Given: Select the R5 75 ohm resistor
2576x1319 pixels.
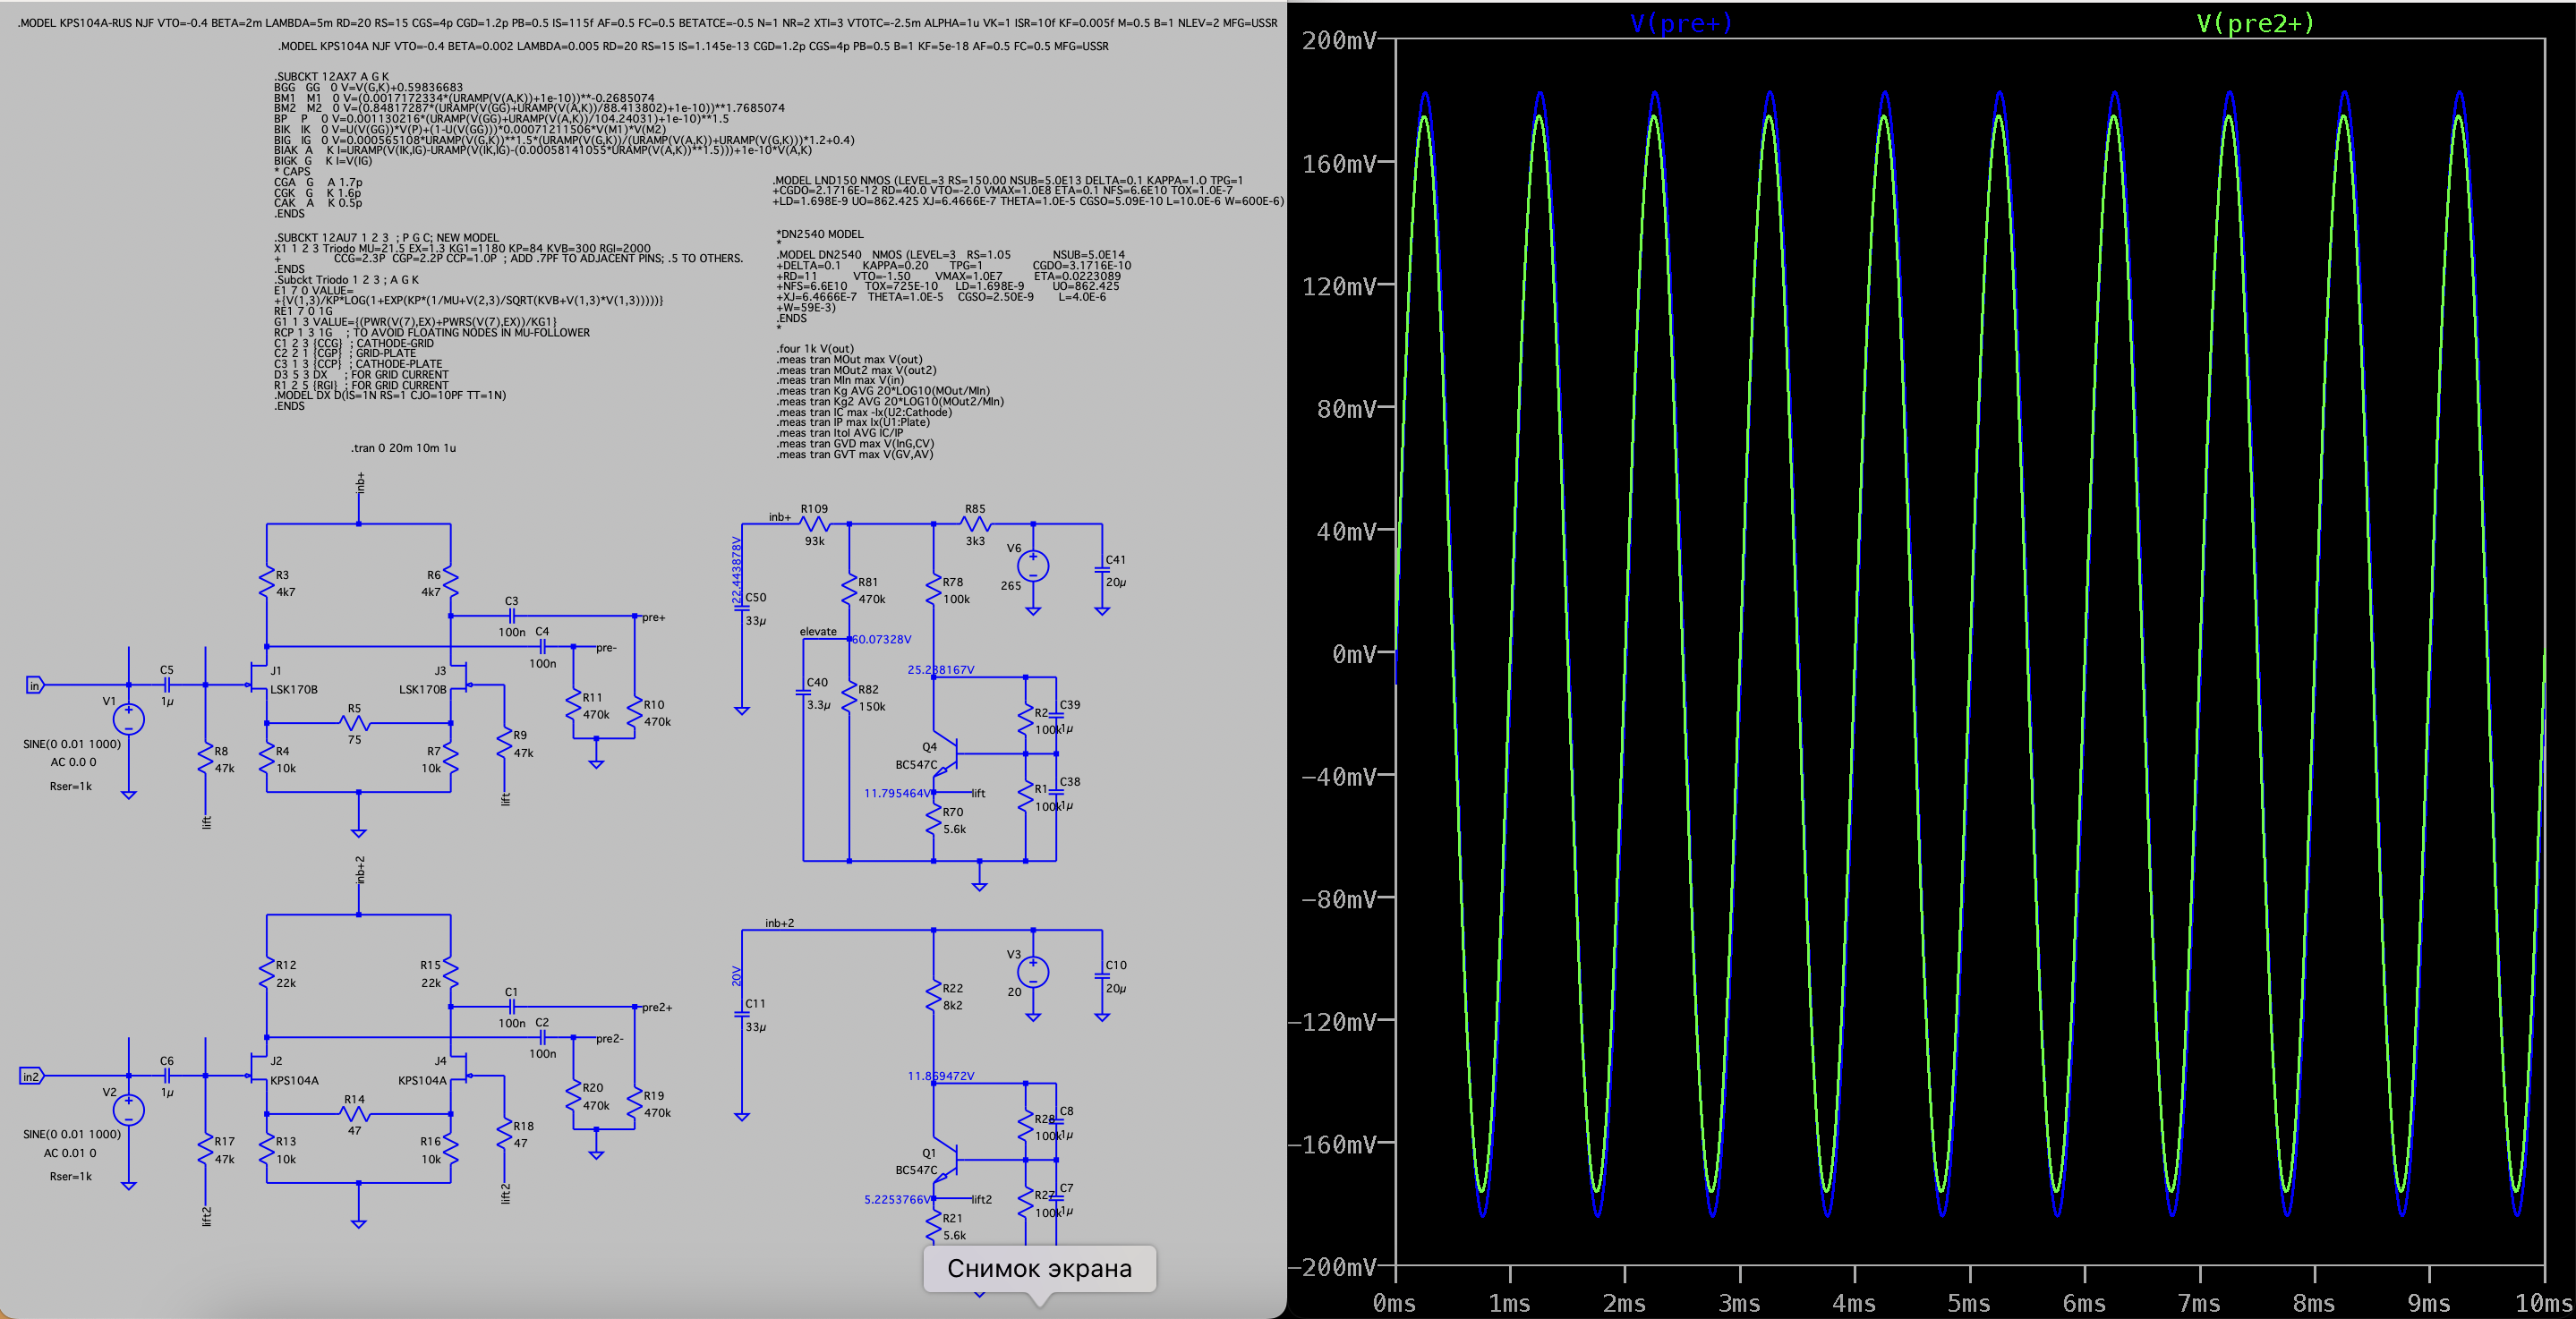Looking at the screenshot, I should point(355,723).
